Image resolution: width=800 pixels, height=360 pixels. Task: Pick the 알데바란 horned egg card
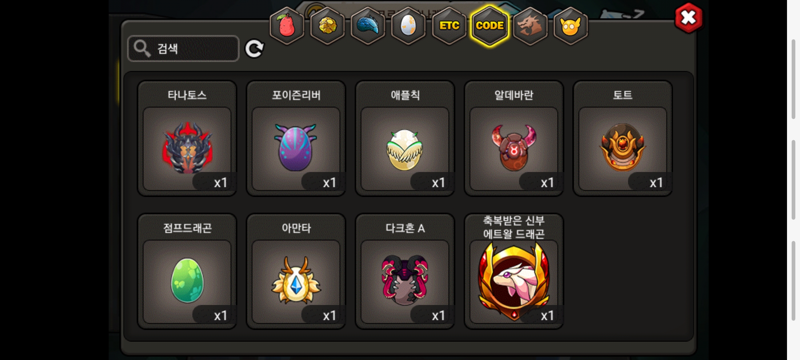[x=514, y=138]
